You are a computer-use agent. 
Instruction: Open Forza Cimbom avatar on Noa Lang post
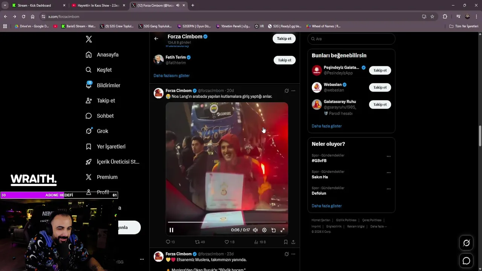point(159,93)
